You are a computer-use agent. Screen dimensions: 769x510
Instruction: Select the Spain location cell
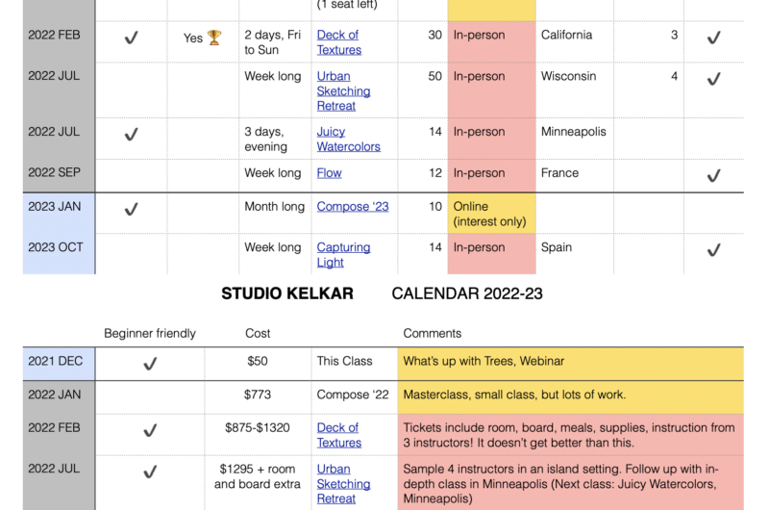575,254
